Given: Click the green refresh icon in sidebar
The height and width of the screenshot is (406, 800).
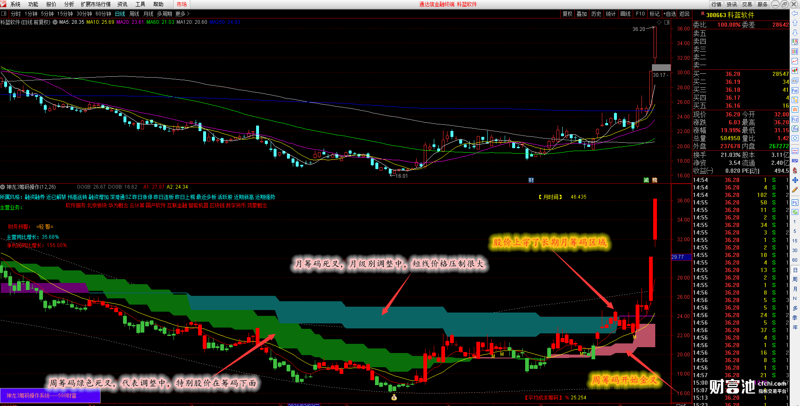Looking at the screenshot, I should [795, 212].
